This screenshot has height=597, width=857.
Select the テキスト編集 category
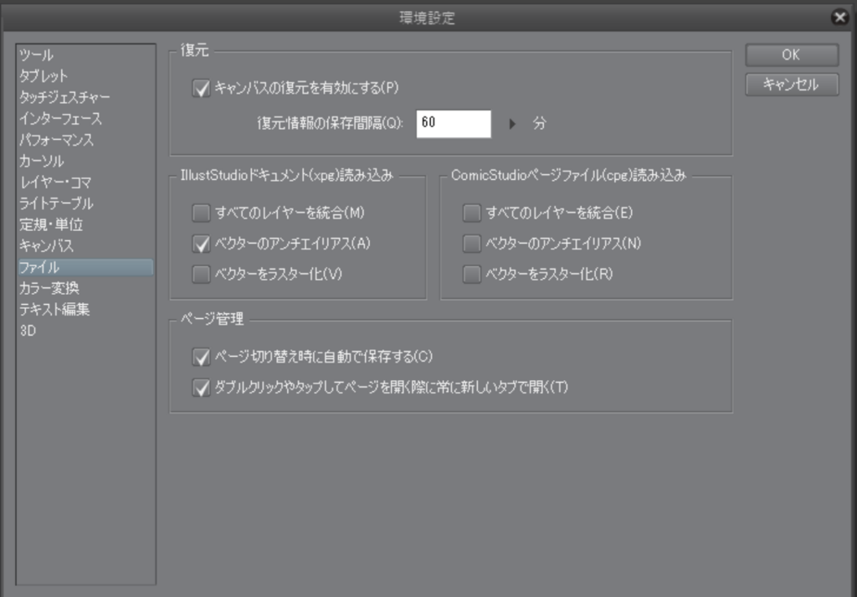click(85, 310)
